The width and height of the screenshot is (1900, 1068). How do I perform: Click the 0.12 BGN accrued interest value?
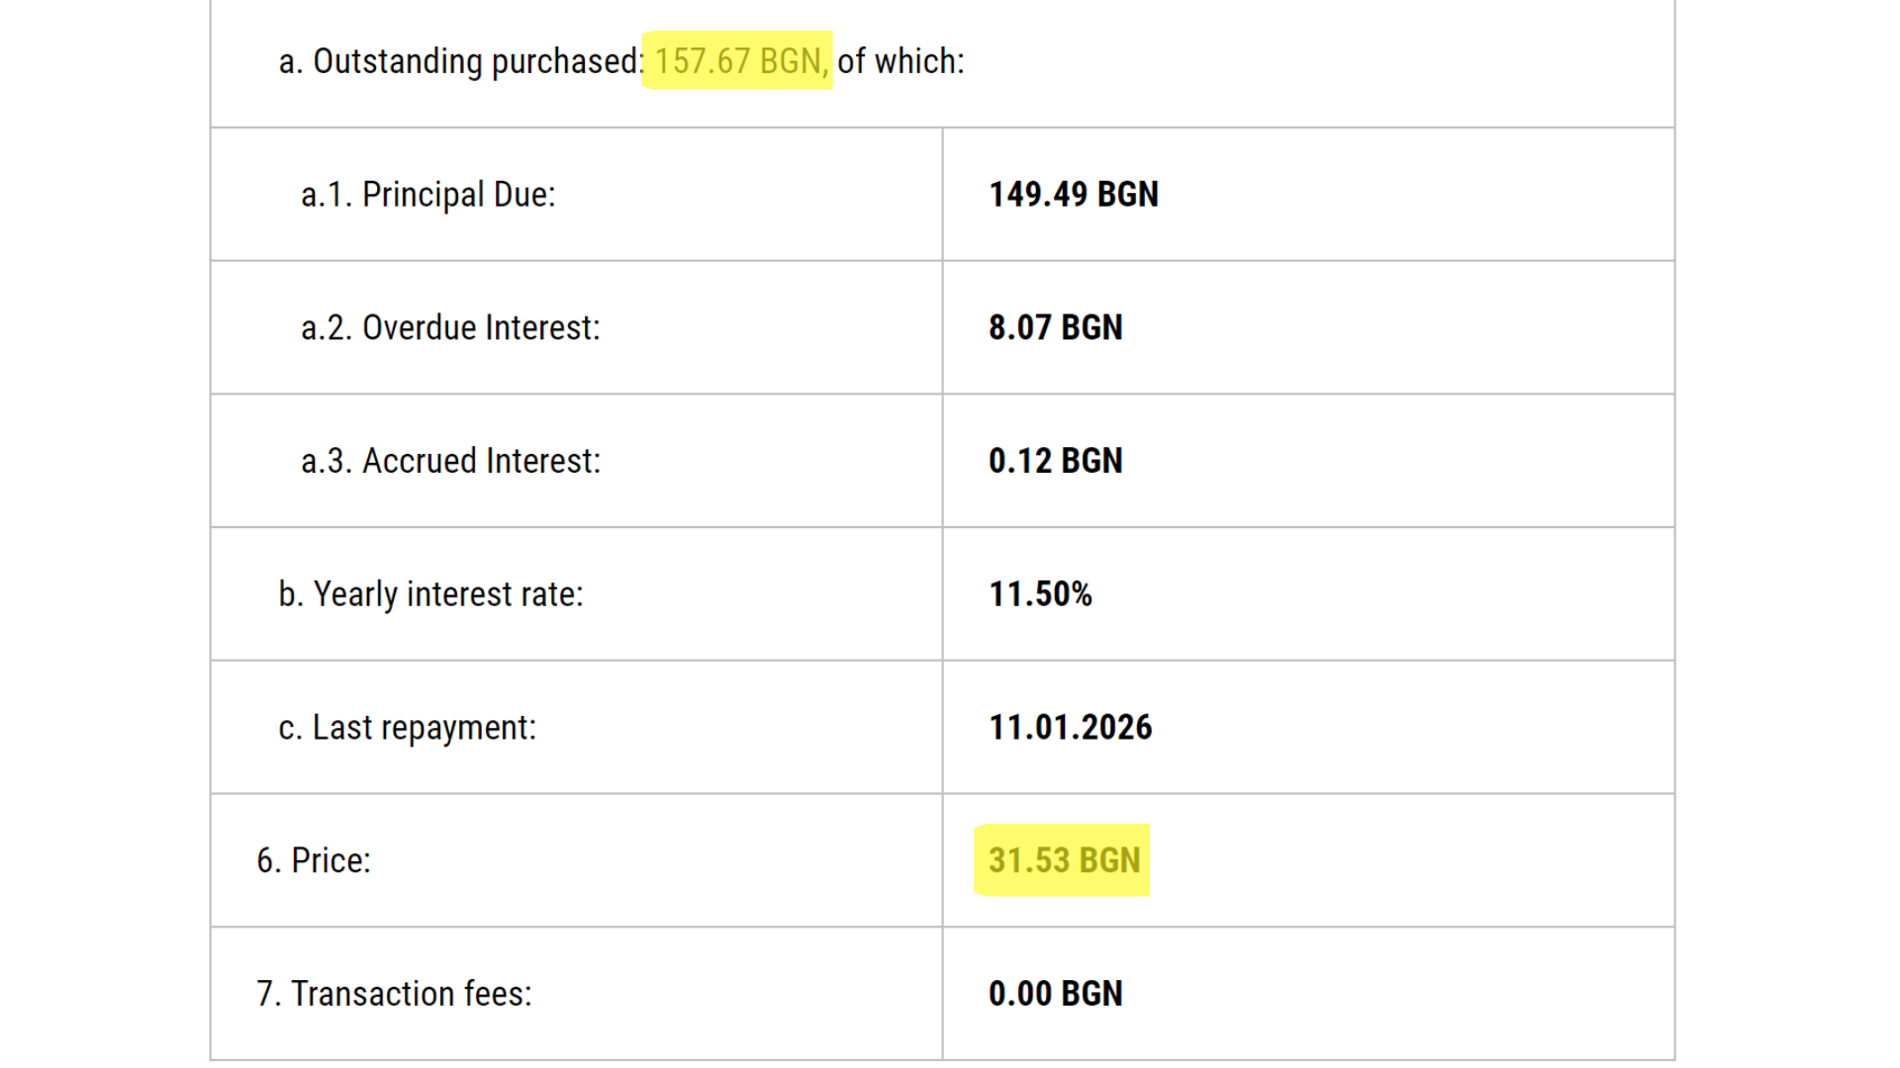tap(1056, 461)
